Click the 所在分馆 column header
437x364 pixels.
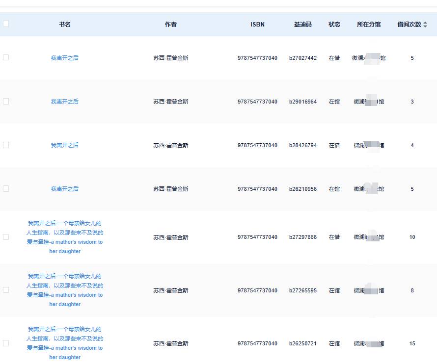369,25
